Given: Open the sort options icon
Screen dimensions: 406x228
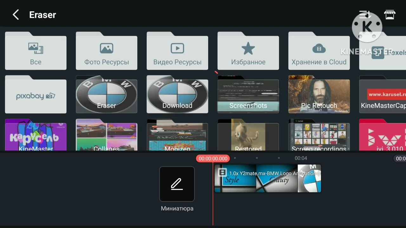Looking at the screenshot, I should pyautogui.click(x=365, y=15).
